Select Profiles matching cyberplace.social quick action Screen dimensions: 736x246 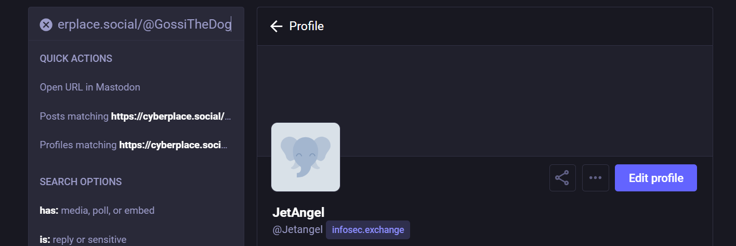136,145
